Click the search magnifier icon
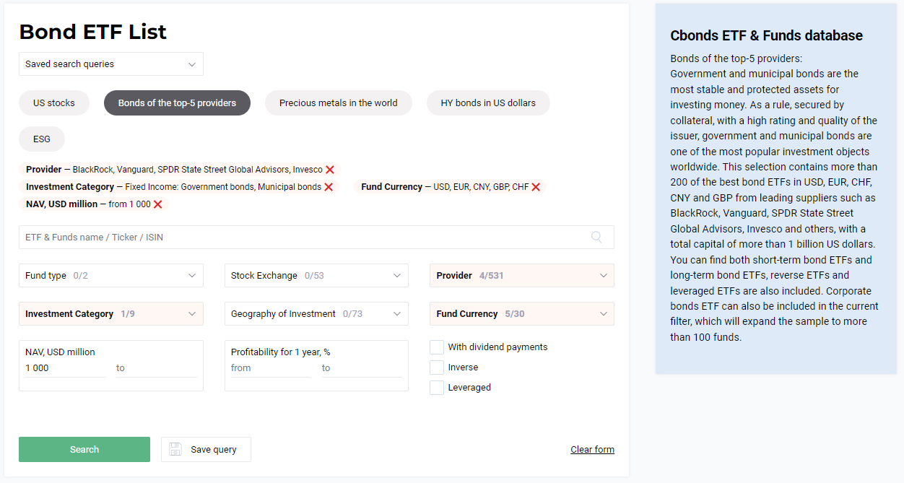Image resolution: width=904 pixels, height=483 pixels. point(596,237)
